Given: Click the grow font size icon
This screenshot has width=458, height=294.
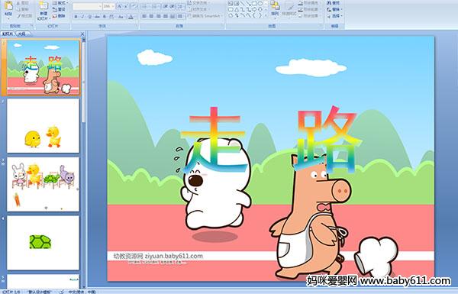Looking at the screenshot, I should [x=120, y=6].
